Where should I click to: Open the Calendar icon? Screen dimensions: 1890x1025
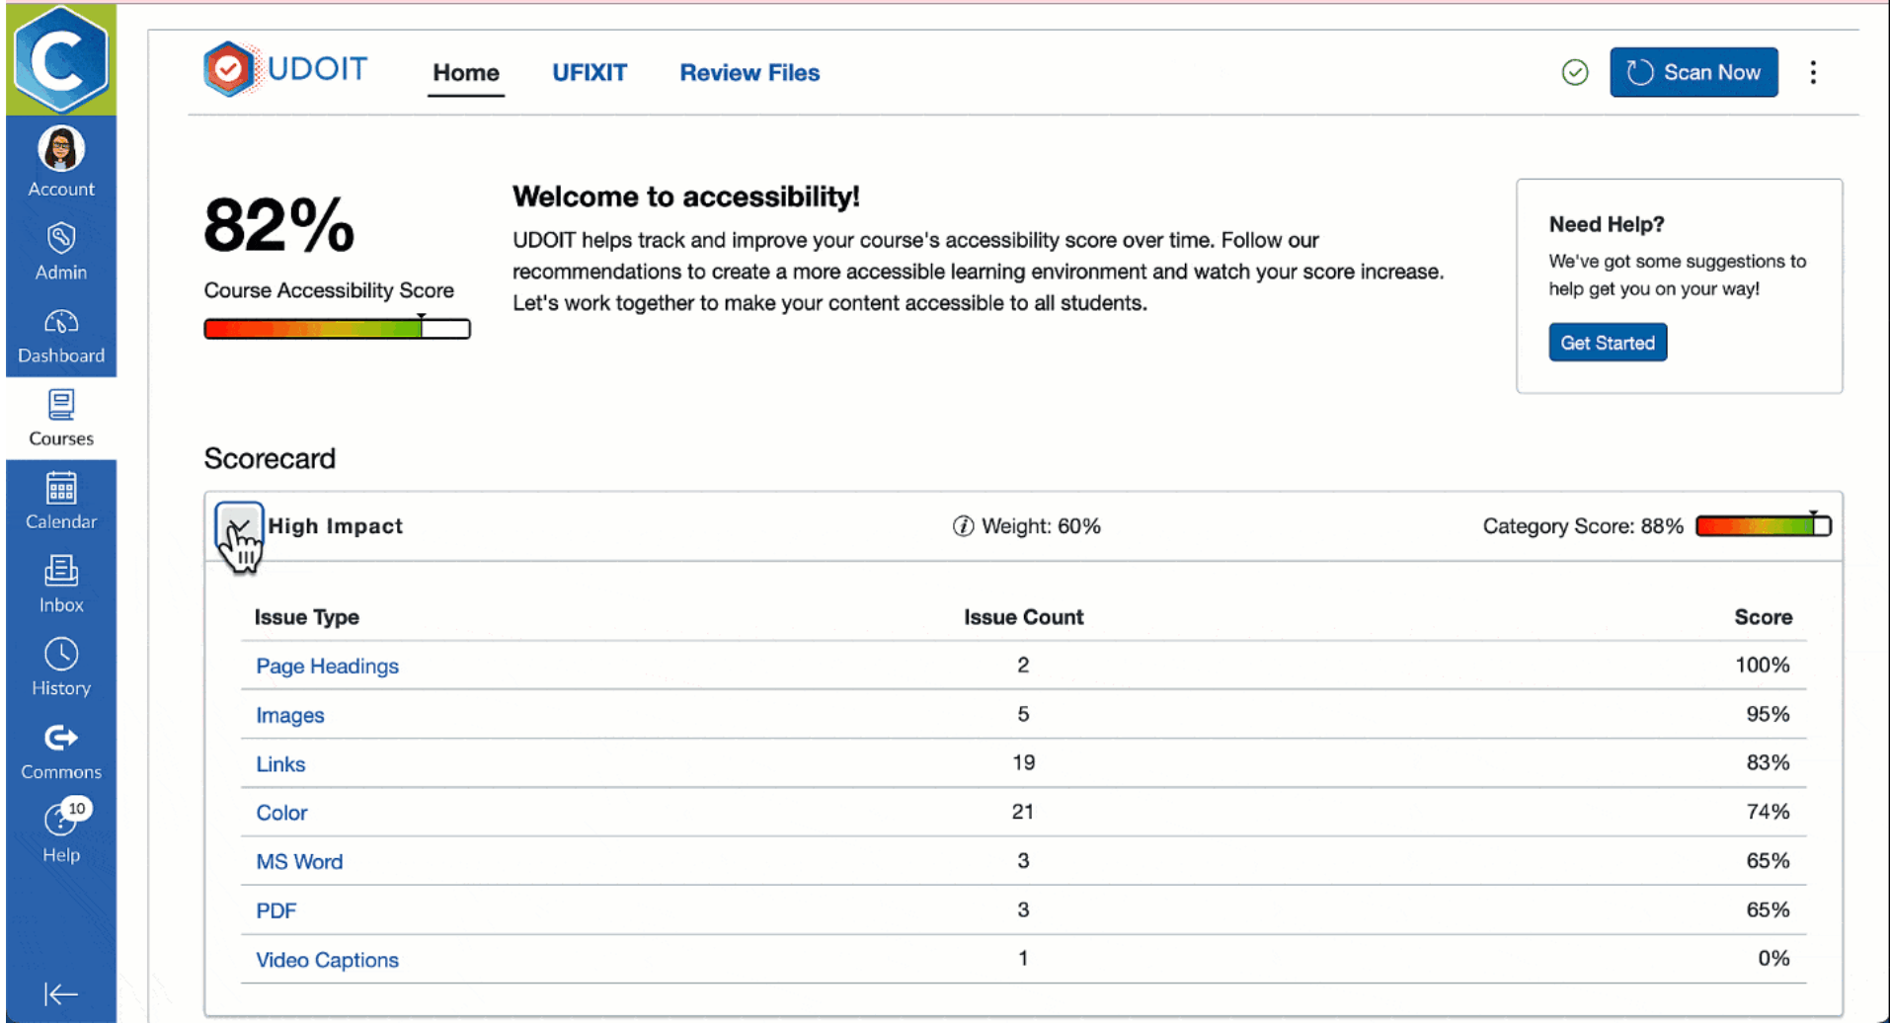point(61,489)
